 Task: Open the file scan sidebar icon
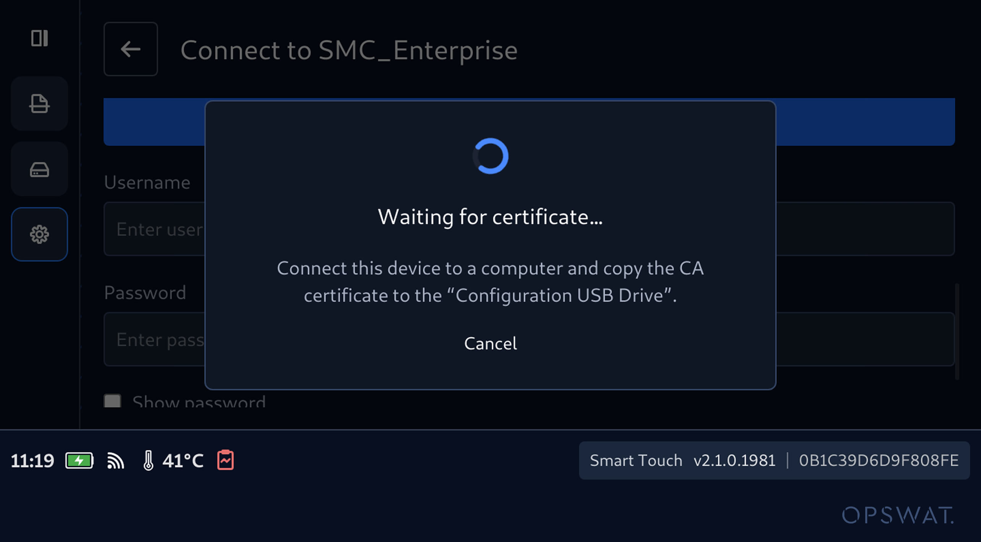39,104
